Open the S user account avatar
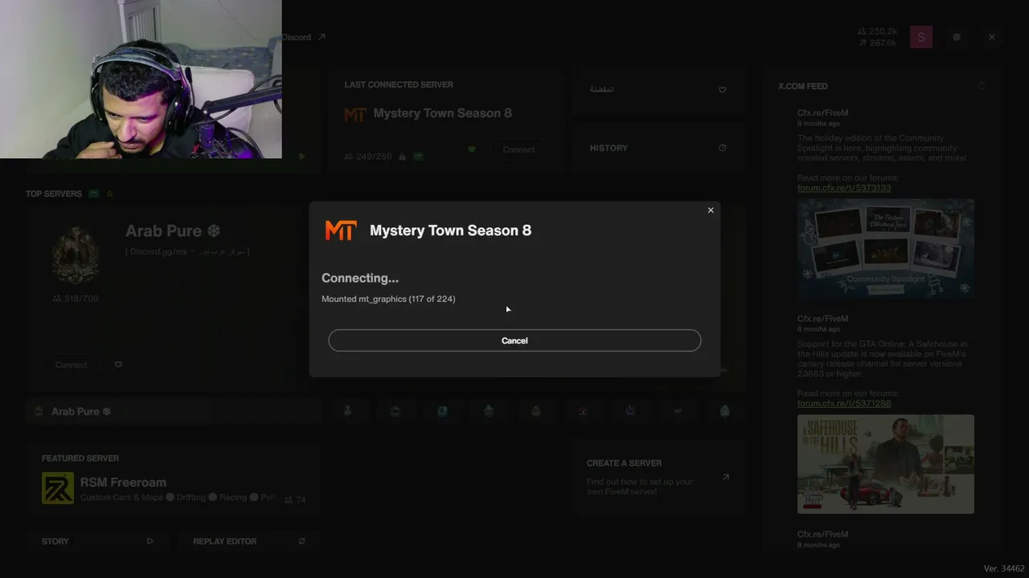 [921, 37]
